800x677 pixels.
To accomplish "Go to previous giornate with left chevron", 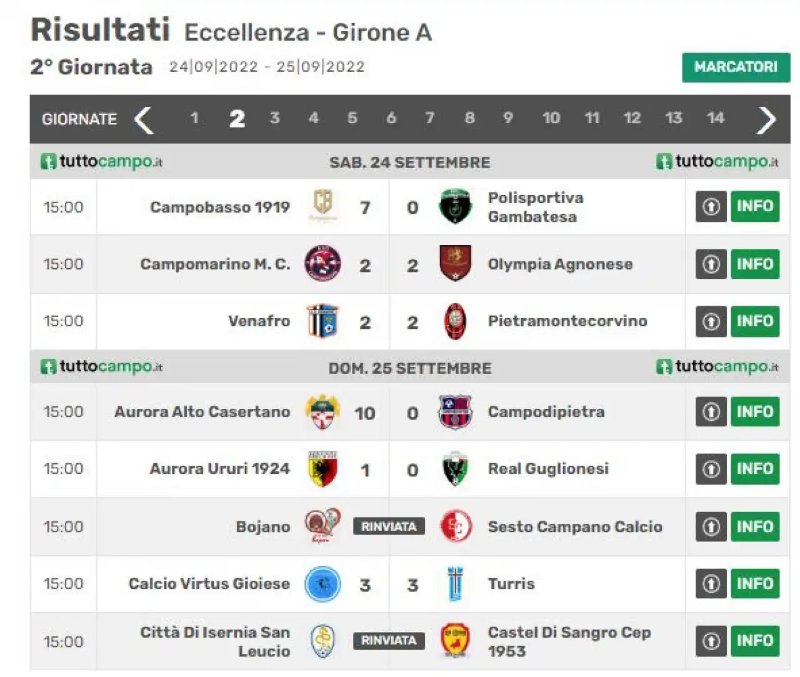I will coord(144,119).
